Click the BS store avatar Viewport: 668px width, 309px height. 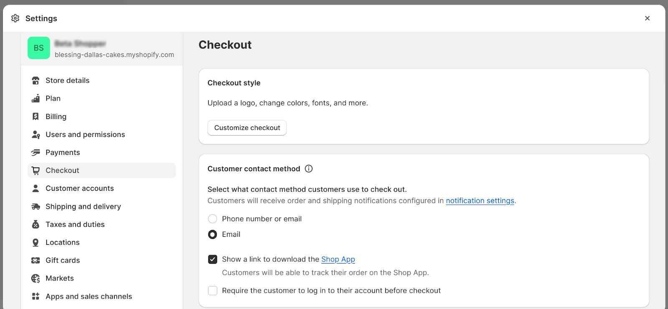tap(39, 48)
